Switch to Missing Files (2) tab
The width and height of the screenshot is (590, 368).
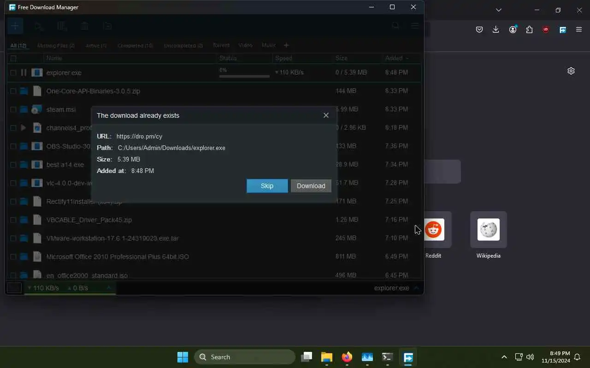point(56,46)
